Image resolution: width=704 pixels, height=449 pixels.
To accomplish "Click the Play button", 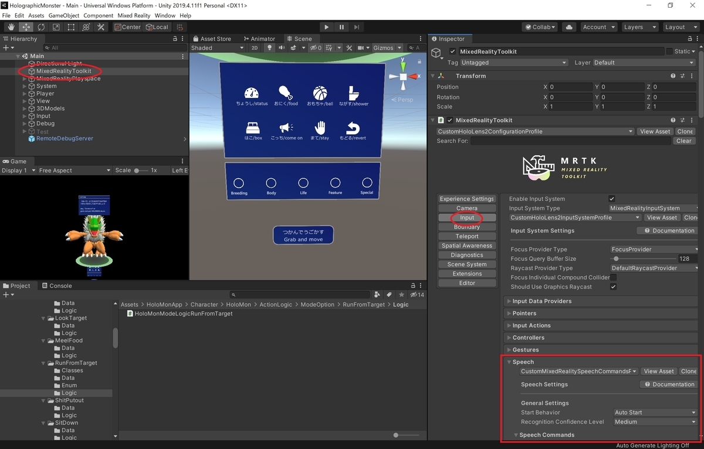I will [x=327, y=27].
